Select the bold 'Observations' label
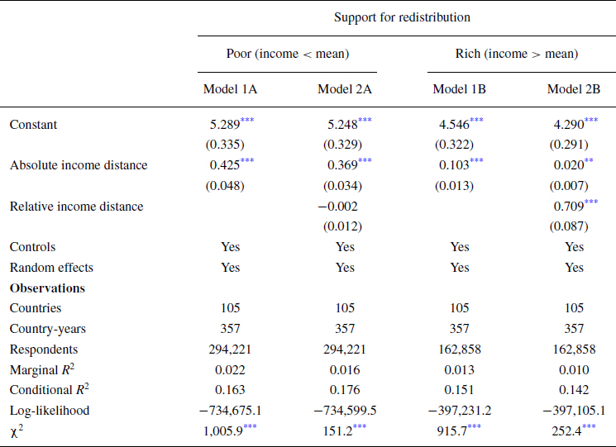This screenshot has height=447, width=616. (48, 288)
